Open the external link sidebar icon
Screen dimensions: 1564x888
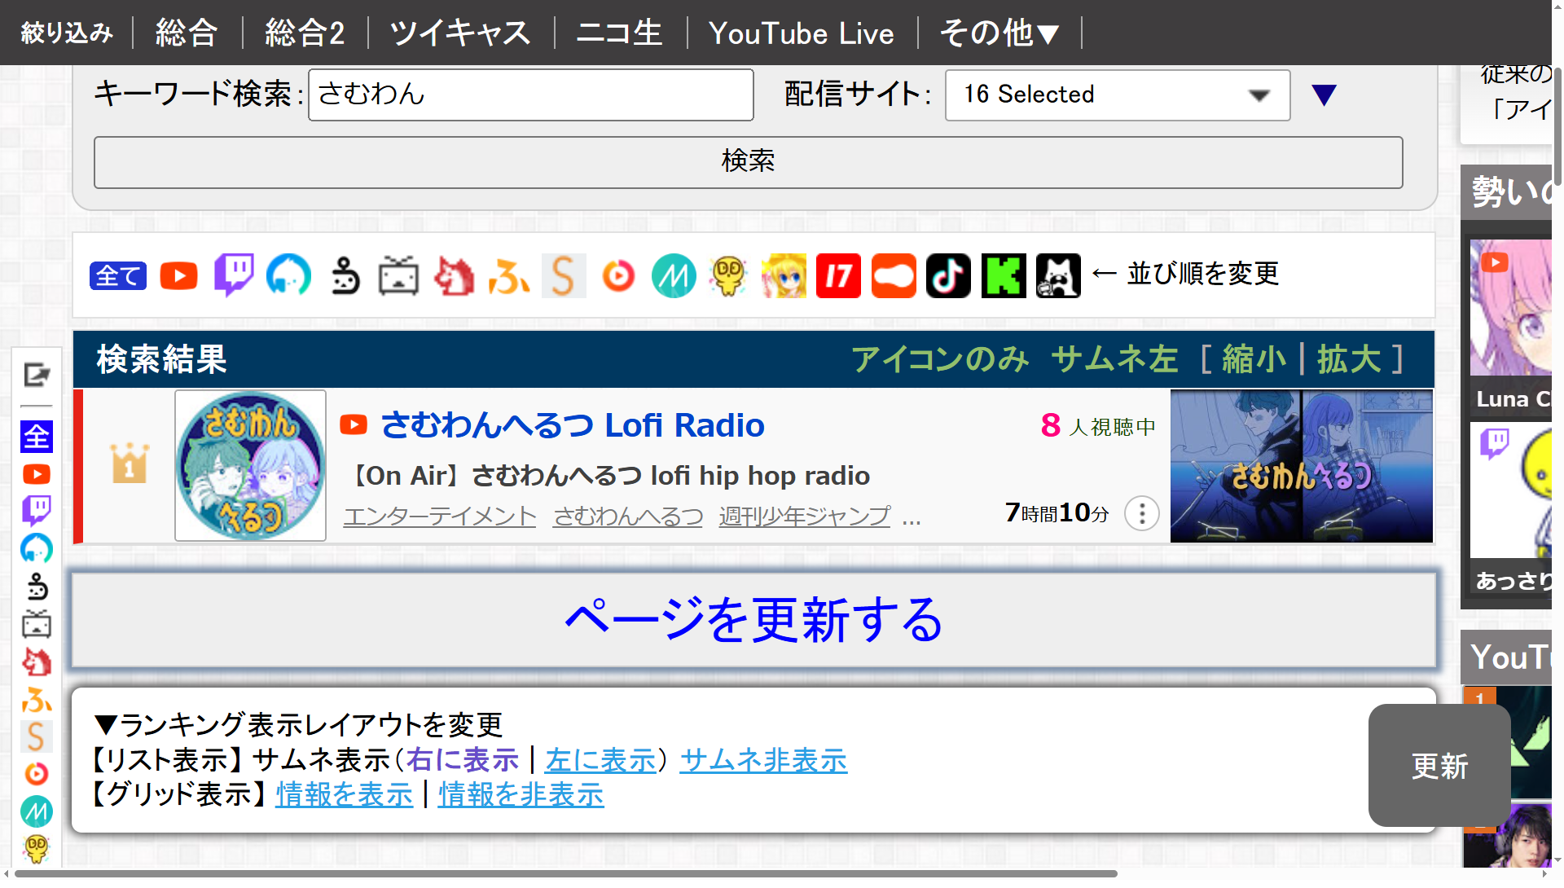[x=36, y=376]
